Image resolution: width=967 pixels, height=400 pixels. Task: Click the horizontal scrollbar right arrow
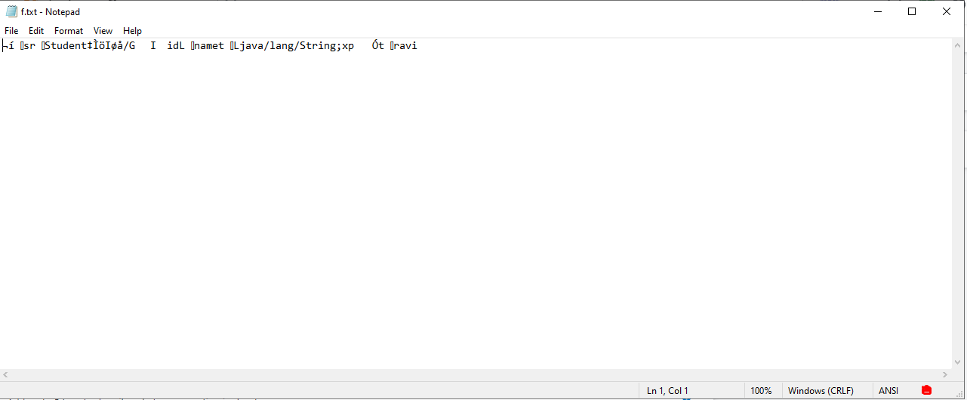[x=946, y=375]
